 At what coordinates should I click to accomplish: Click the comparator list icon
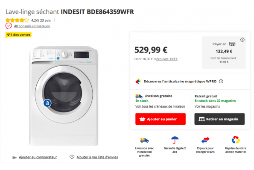click(x=15, y=157)
